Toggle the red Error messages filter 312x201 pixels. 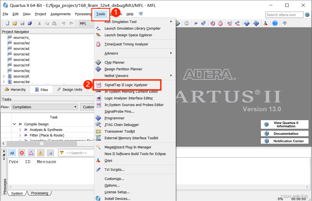[22, 153]
